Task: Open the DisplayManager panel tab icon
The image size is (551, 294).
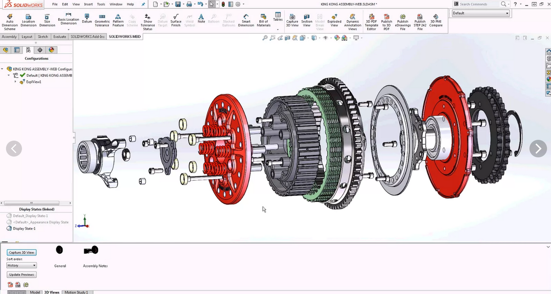Action: (x=51, y=50)
